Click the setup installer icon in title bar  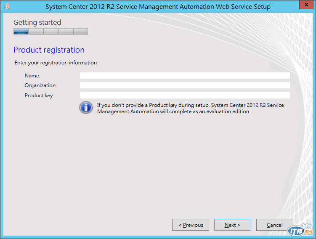point(8,6)
